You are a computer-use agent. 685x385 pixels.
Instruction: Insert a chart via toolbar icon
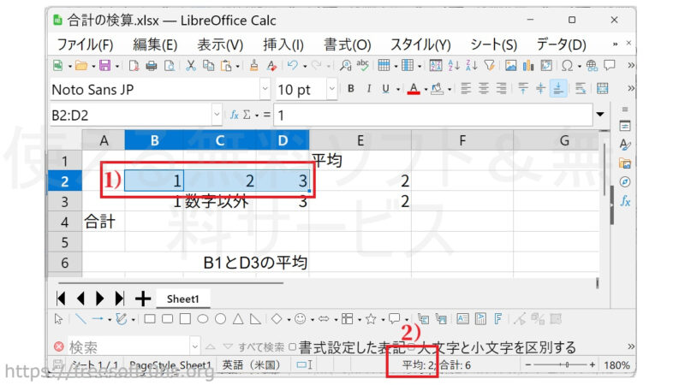[528, 66]
